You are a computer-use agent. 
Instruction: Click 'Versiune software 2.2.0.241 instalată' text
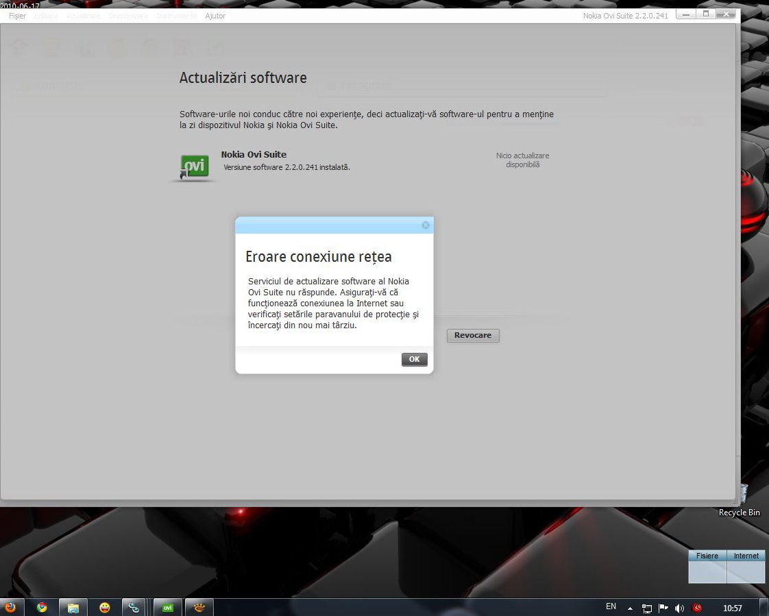pos(286,167)
